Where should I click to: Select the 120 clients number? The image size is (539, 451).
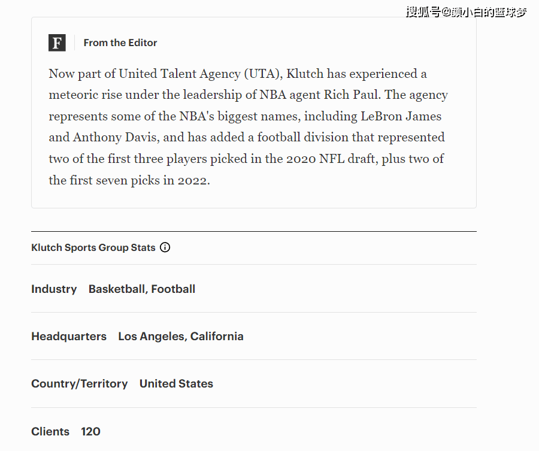[91, 431]
